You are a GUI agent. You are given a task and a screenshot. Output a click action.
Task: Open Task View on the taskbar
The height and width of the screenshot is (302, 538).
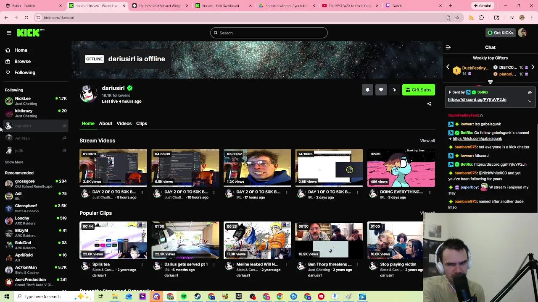coord(101,297)
